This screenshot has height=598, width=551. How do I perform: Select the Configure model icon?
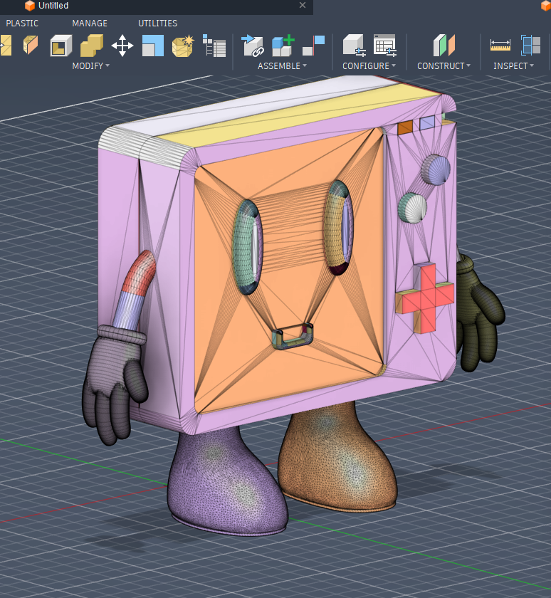coord(354,46)
